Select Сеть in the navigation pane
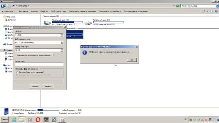 [x=8, y=65]
